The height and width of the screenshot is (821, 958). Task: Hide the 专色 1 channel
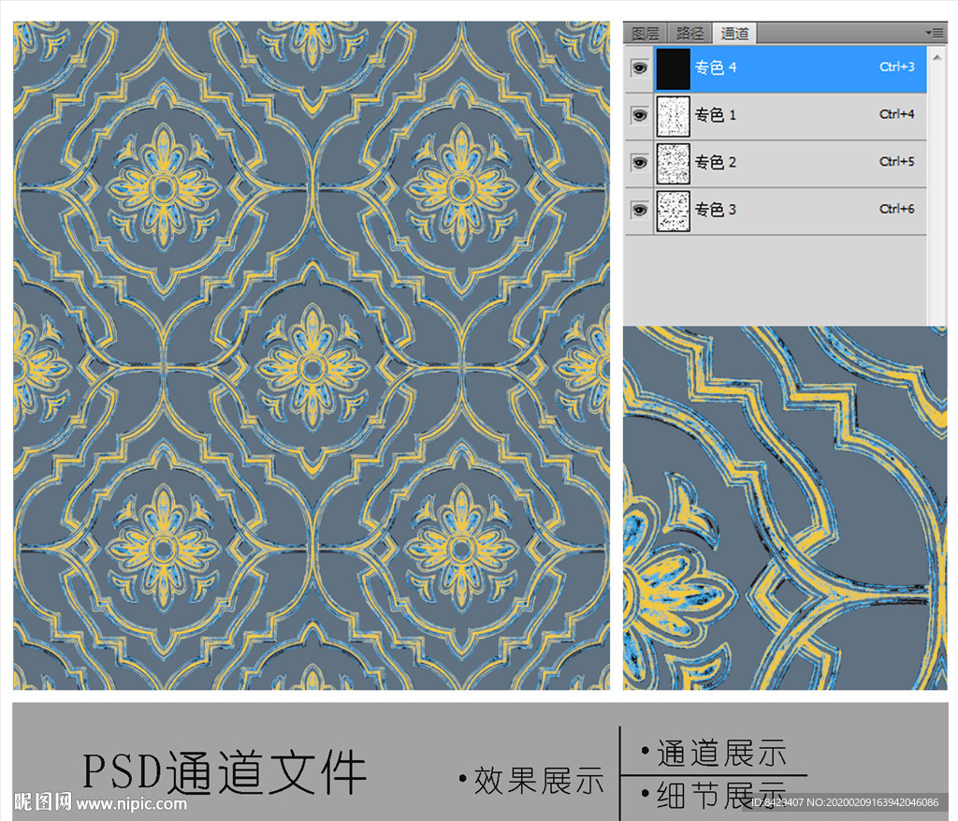(639, 115)
